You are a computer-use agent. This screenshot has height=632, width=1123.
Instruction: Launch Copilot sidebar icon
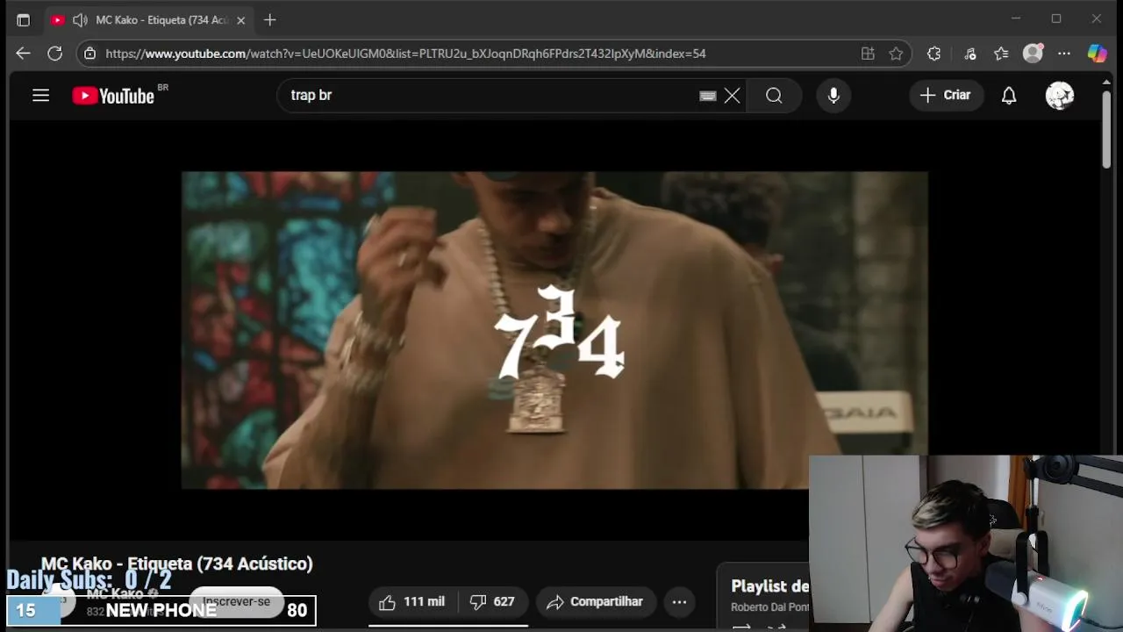1097,54
